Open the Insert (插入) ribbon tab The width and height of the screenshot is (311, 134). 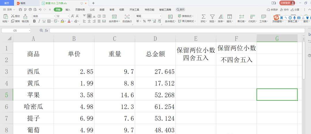tap(68, 9)
